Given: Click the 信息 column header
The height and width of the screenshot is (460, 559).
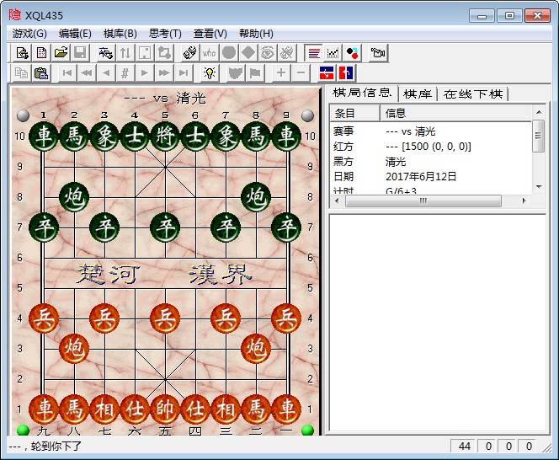Looking at the screenshot, I should point(456,114).
